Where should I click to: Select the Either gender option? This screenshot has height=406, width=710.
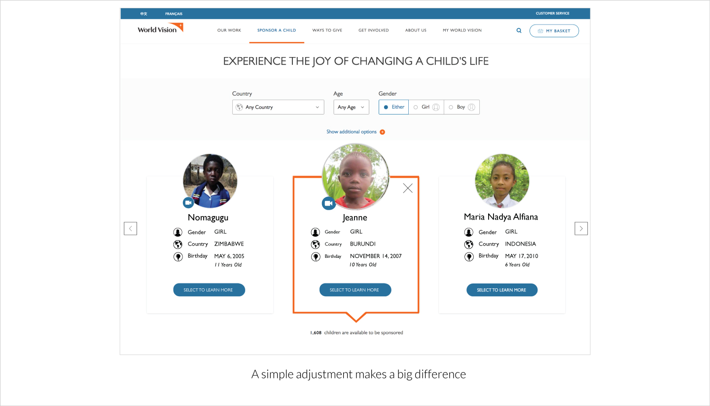pyautogui.click(x=393, y=107)
